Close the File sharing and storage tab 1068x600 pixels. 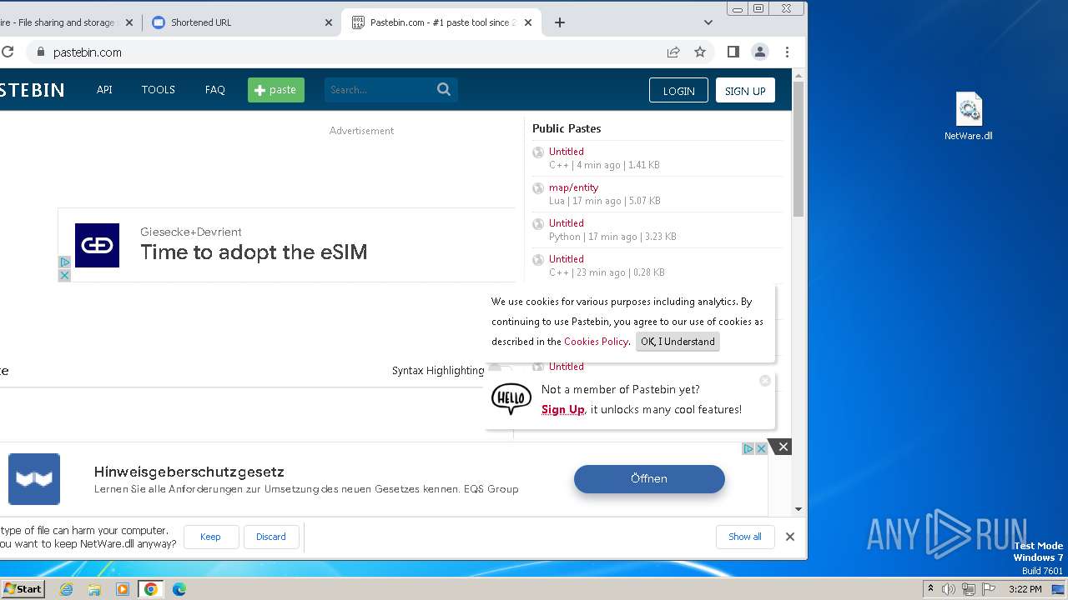[129, 22]
